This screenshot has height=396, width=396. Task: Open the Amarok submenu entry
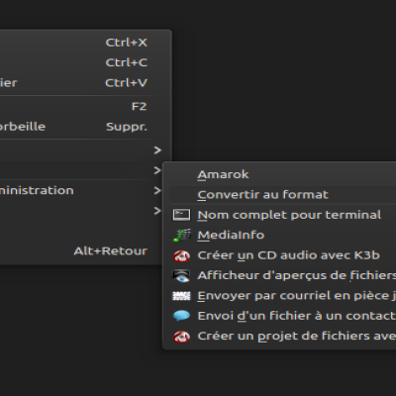(x=282, y=174)
